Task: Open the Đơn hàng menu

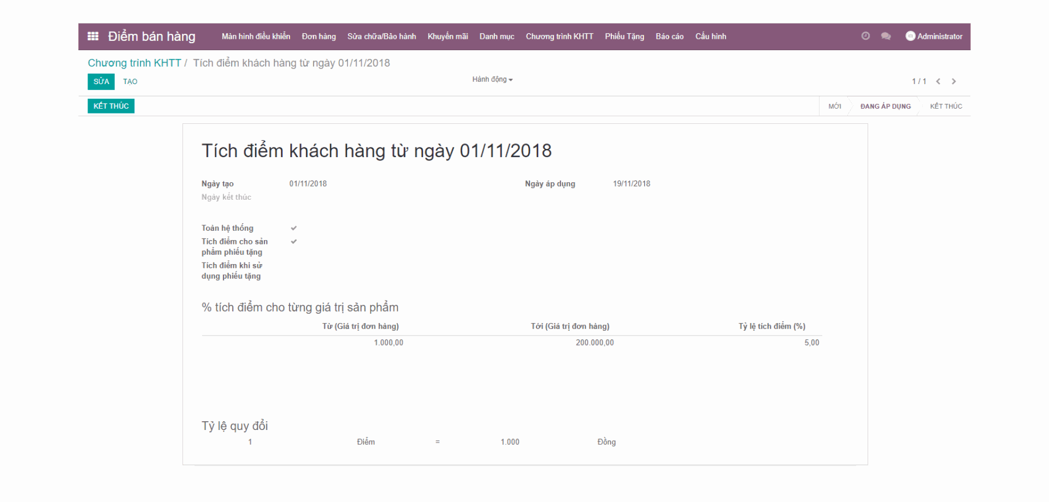Action: 319,36
